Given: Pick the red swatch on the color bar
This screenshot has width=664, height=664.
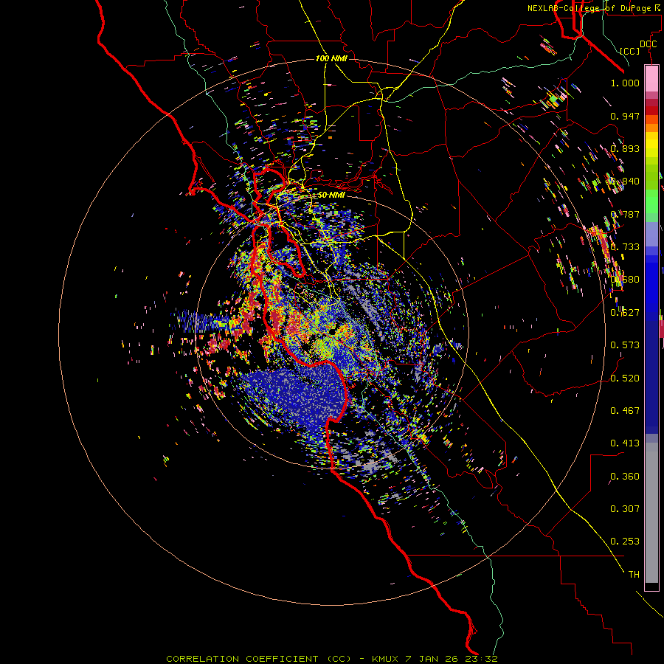Looking at the screenshot, I should pyautogui.click(x=651, y=111).
